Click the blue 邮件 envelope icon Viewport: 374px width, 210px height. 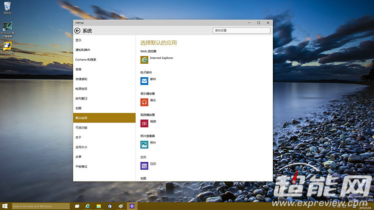coord(144,81)
